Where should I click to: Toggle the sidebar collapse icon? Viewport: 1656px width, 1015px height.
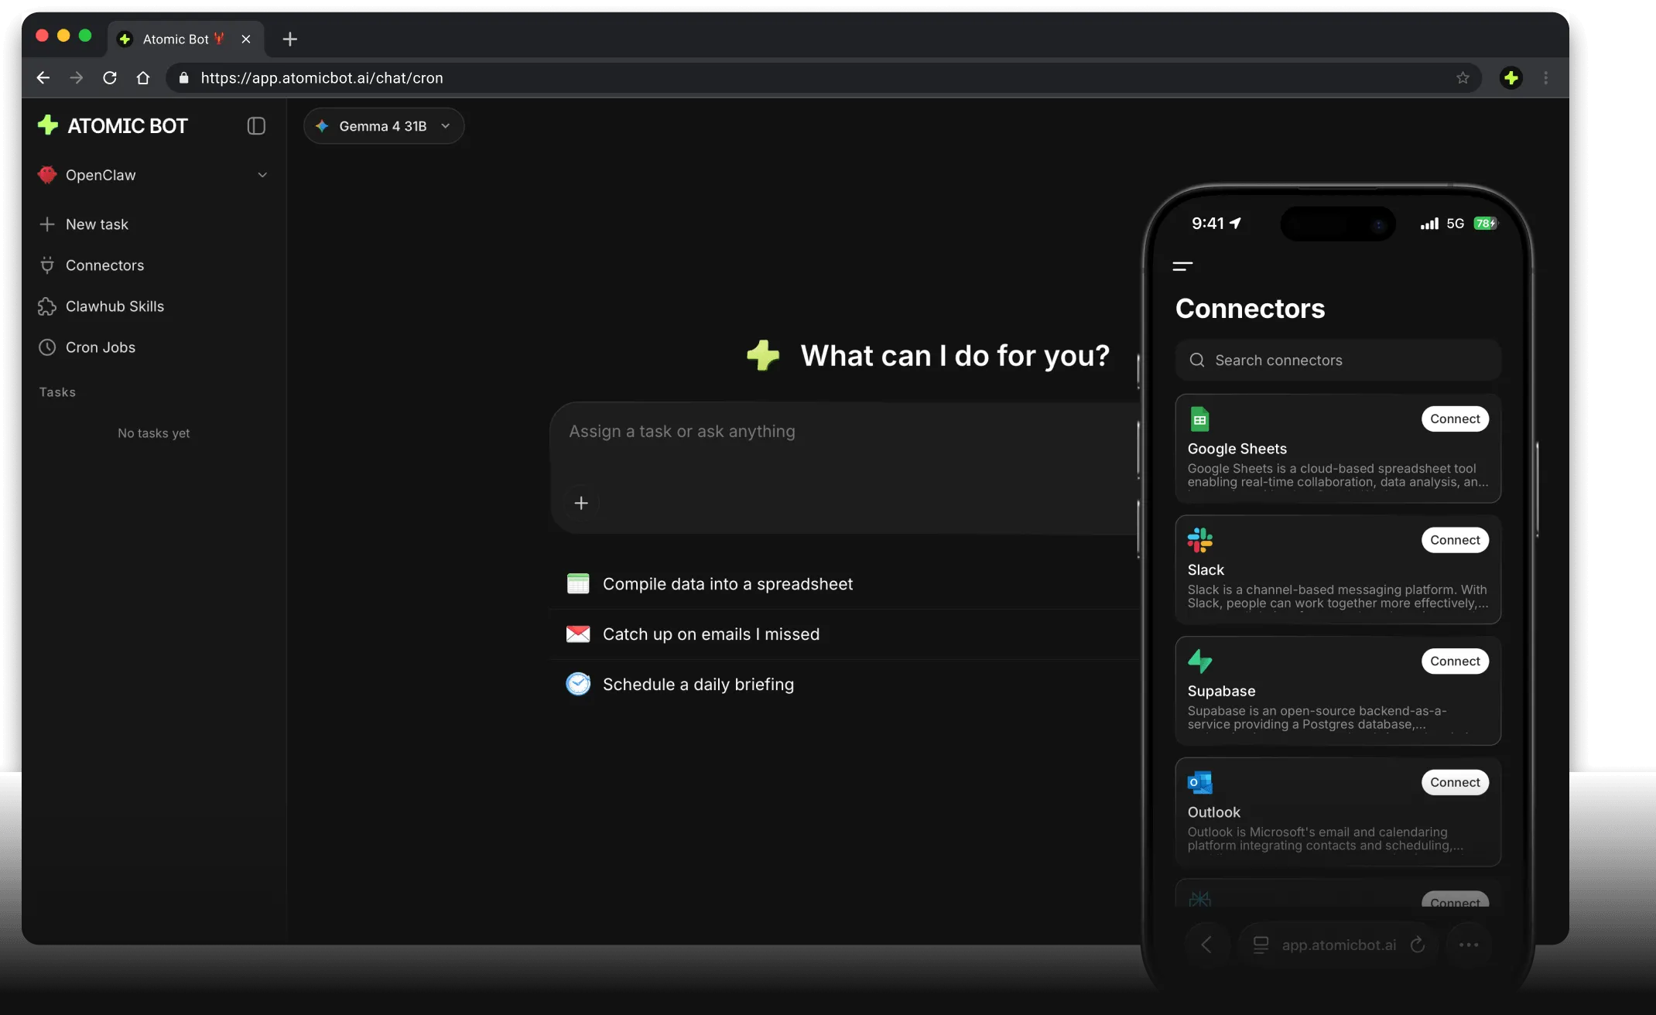(x=256, y=126)
